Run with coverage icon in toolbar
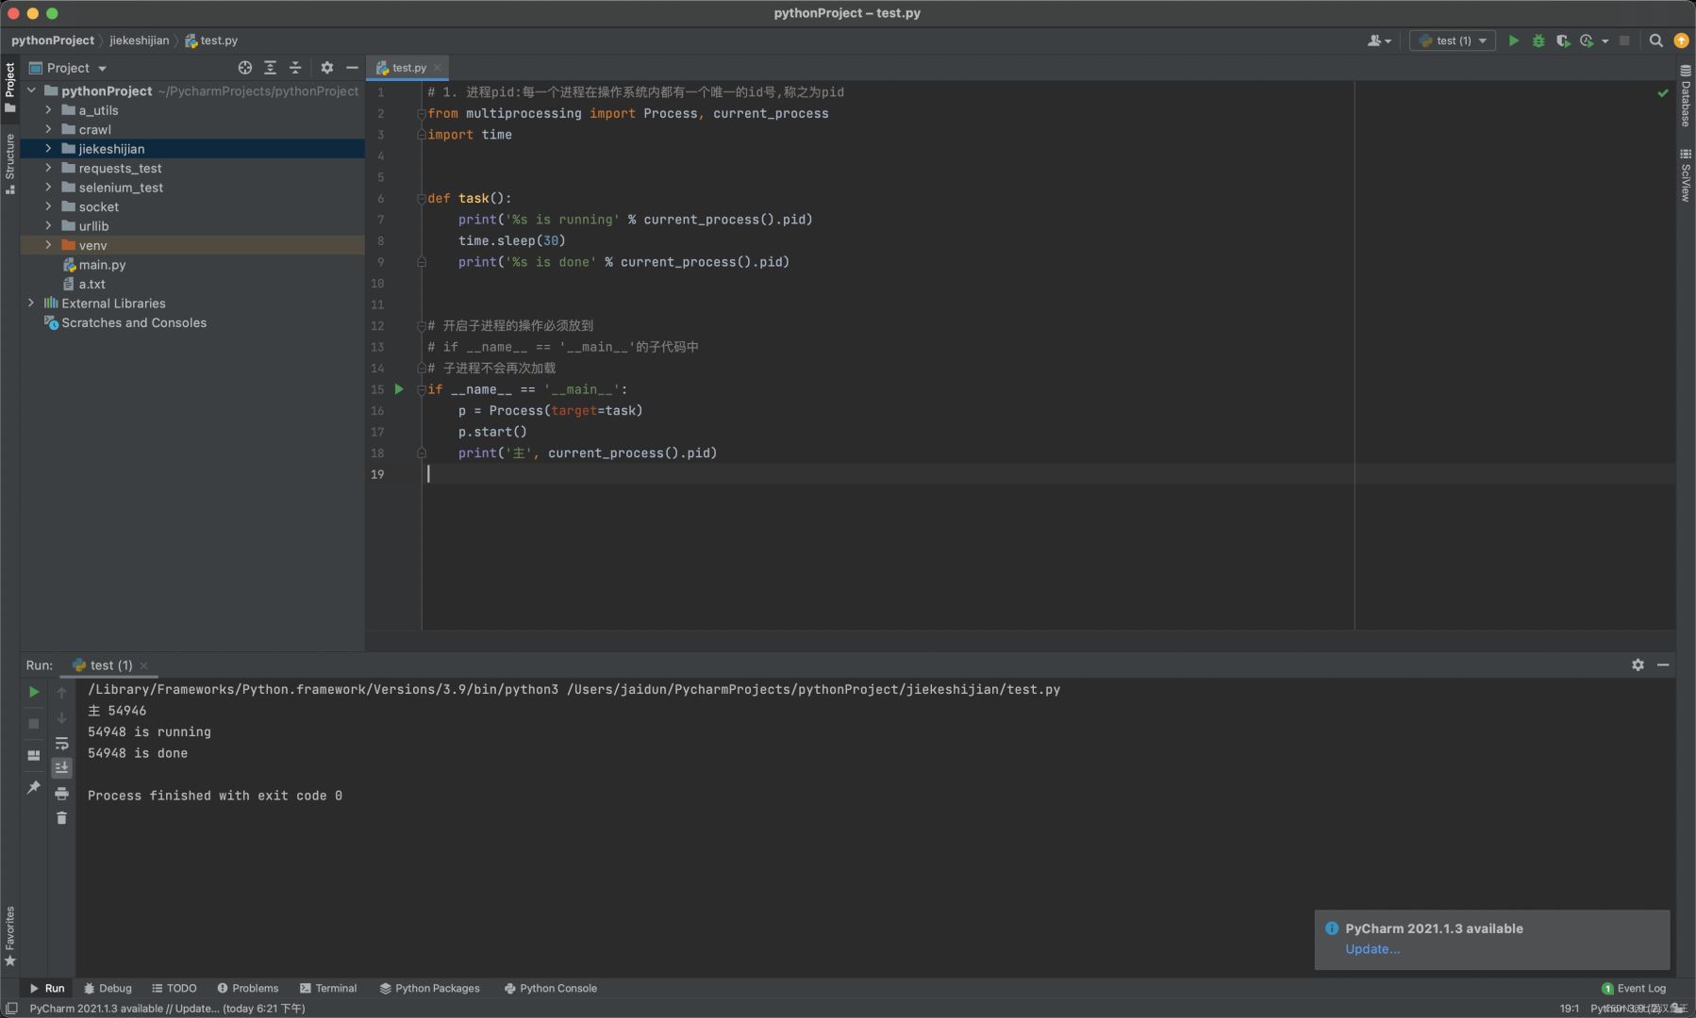This screenshot has height=1018, width=1696. pyautogui.click(x=1563, y=41)
